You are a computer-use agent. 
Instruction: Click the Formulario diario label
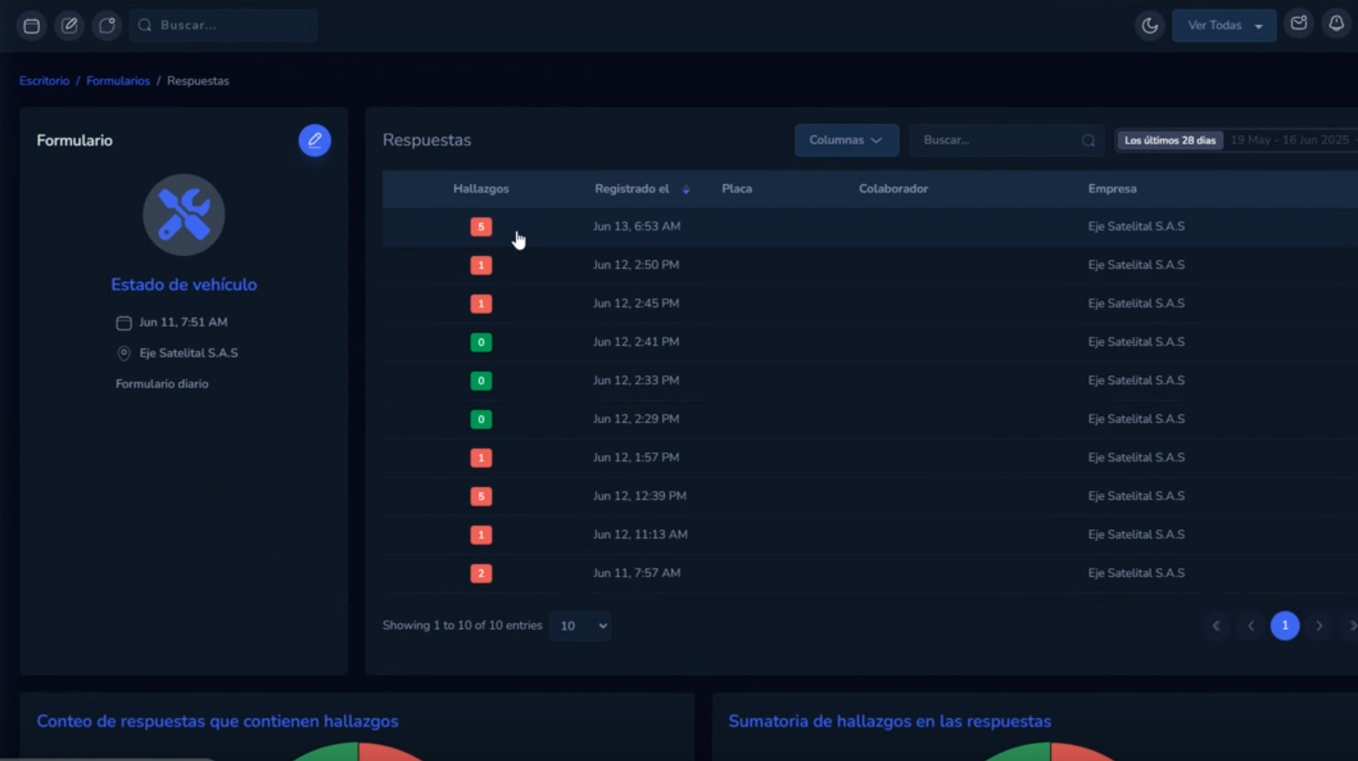162,383
